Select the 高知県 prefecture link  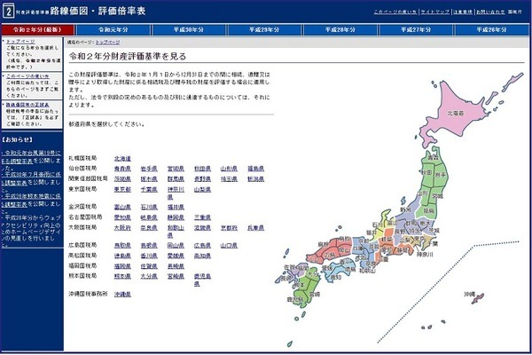pos(202,256)
